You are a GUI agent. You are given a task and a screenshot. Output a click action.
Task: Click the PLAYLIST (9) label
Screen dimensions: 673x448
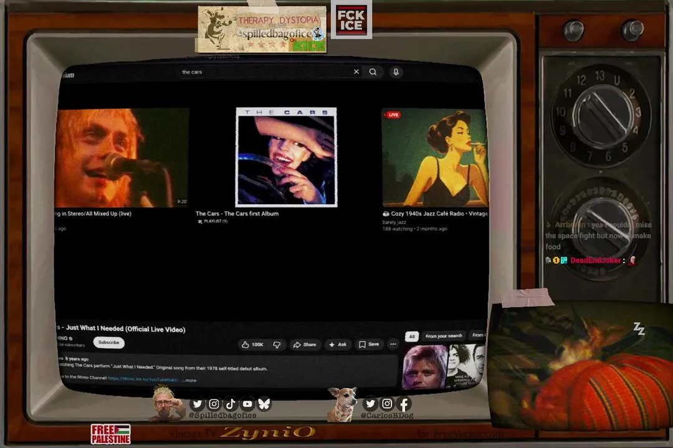pyautogui.click(x=213, y=222)
